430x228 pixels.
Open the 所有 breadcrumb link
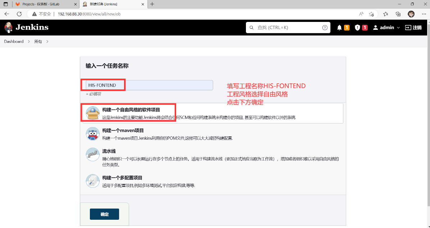tap(38, 42)
